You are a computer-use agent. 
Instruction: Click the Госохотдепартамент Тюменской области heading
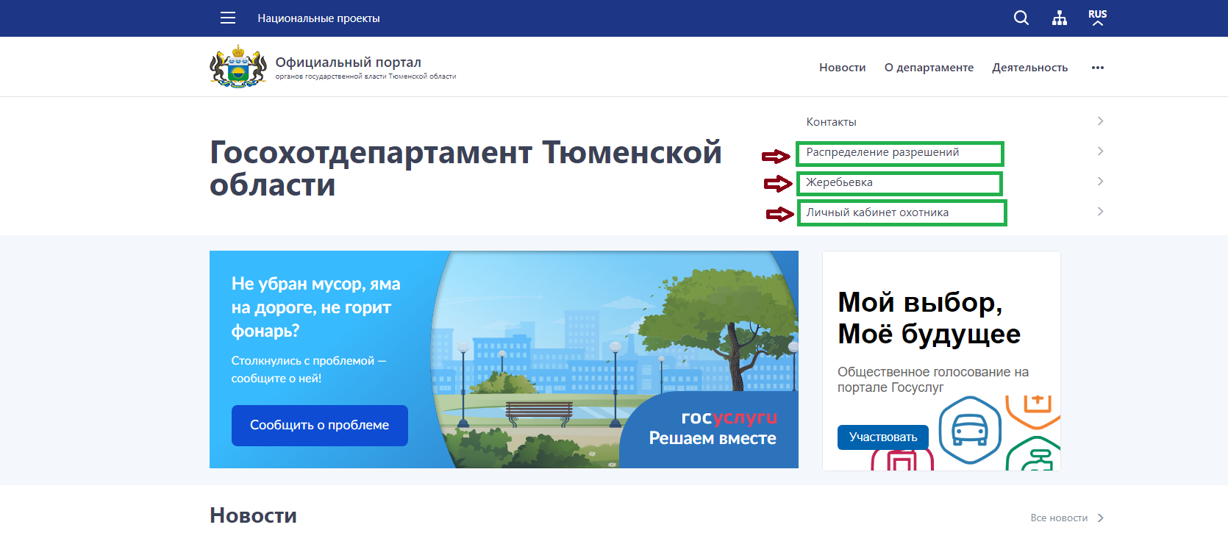465,168
